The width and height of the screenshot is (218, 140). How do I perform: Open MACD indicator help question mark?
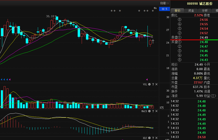pos(153,111)
